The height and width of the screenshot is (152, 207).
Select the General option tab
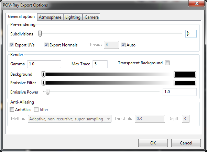pyautogui.click(x=21, y=17)
